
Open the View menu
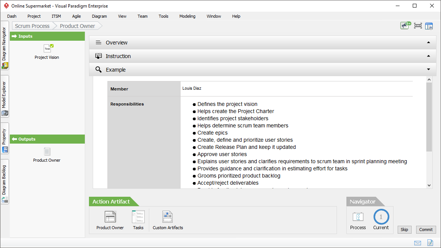[x=122, y=16]
